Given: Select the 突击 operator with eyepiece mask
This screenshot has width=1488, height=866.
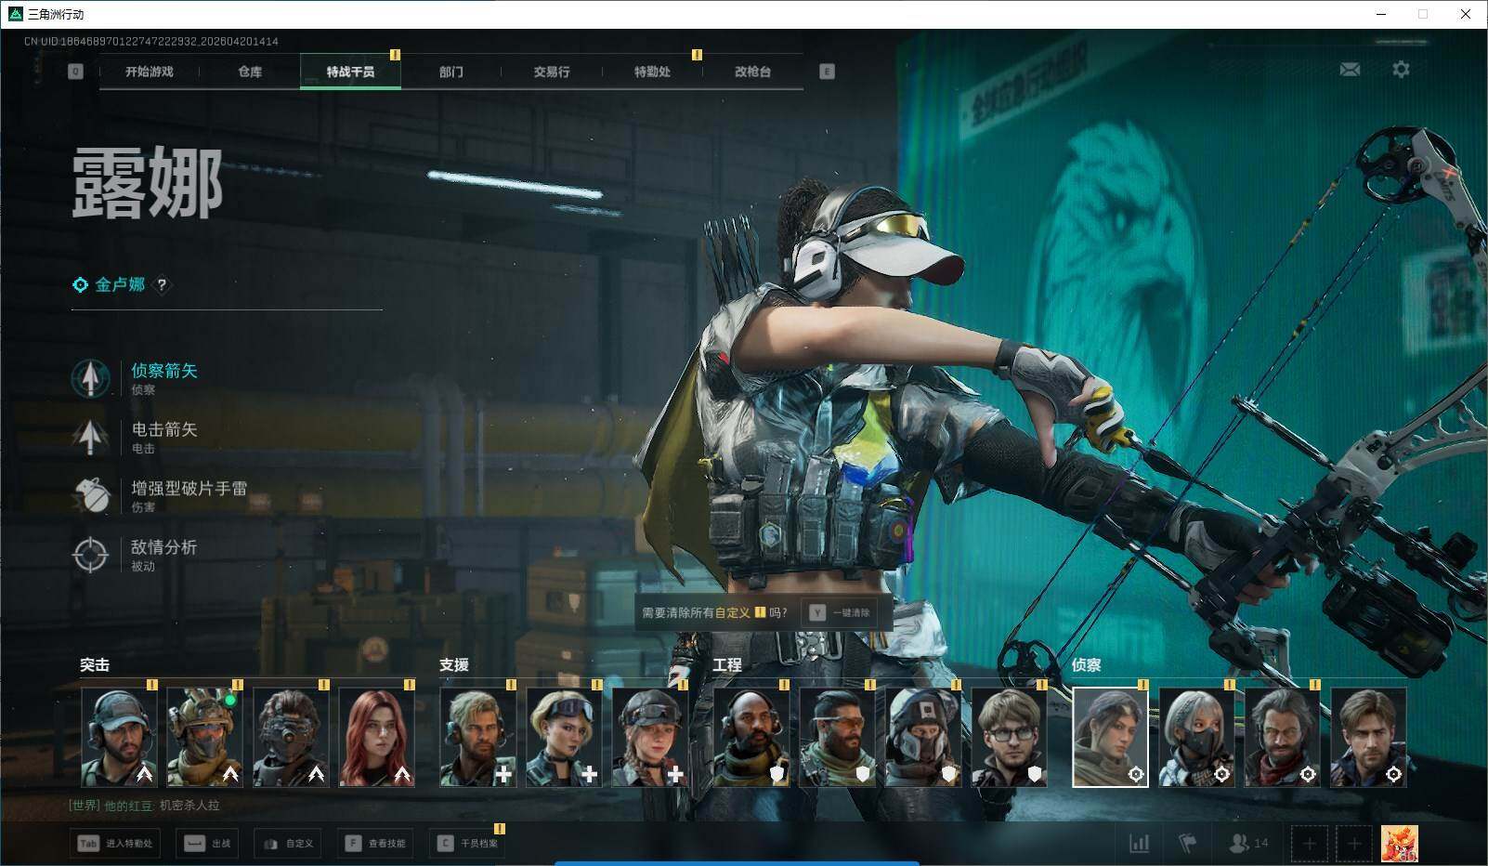Looking at the screenshot, I should click(x=291, y=737).
